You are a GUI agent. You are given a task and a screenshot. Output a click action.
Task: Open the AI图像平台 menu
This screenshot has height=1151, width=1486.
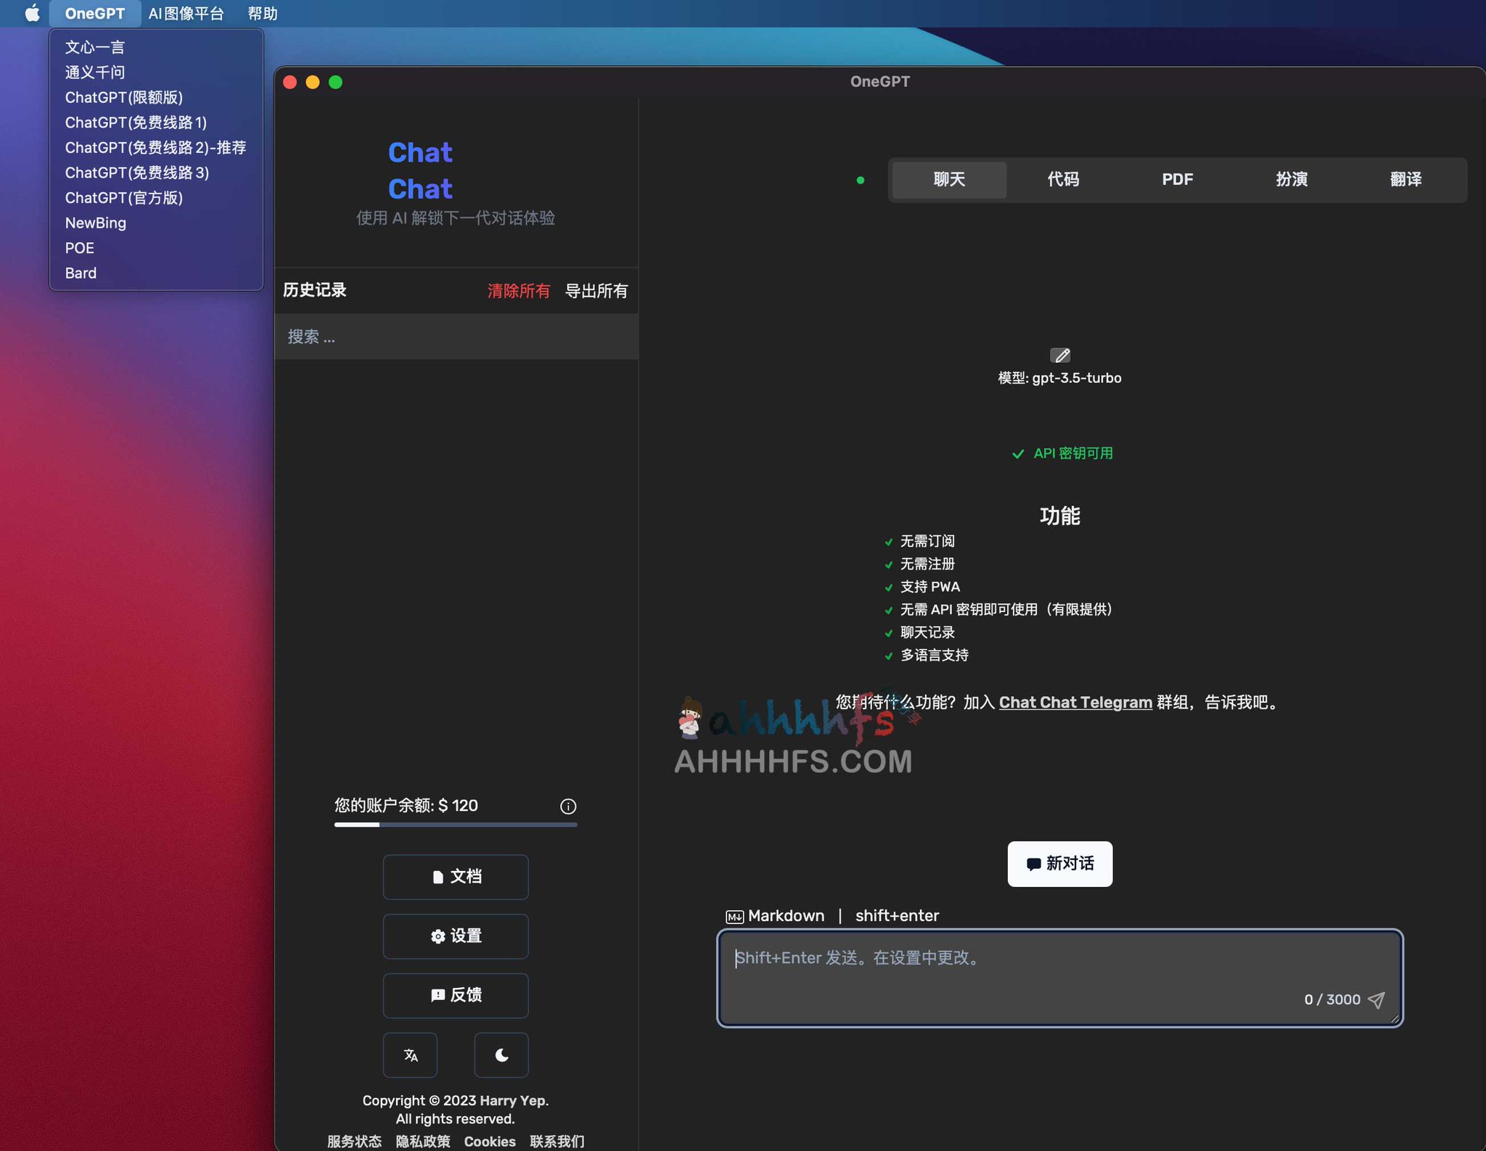coord(186,12)
